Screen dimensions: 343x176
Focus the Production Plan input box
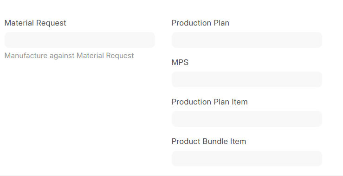247,40
